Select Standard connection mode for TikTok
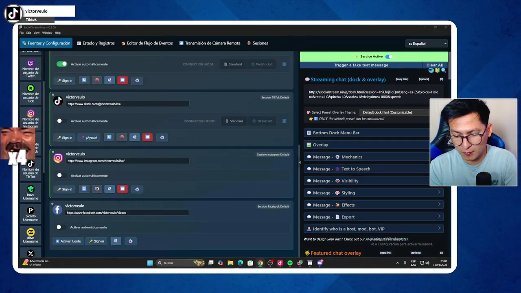 (234, 121)
